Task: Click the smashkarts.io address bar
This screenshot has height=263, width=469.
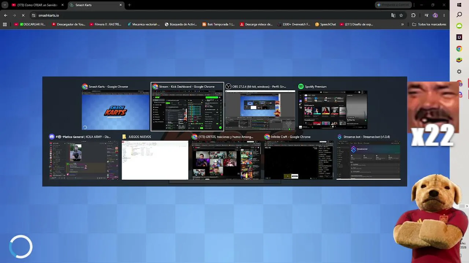Action: (x=209, y=15)
